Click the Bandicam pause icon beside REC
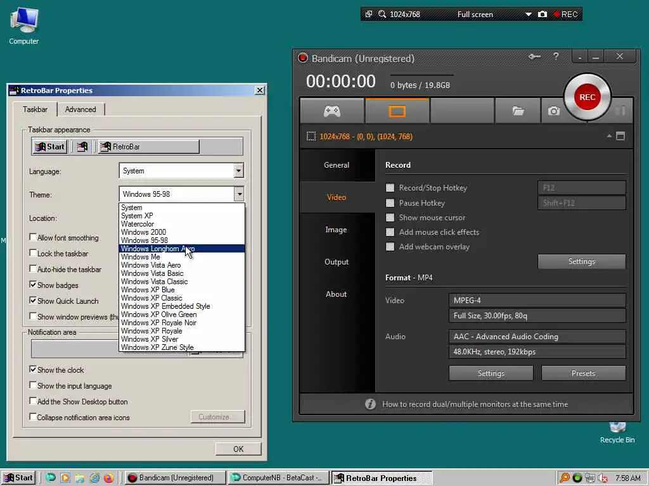649x486 pixels. (620, 110)
